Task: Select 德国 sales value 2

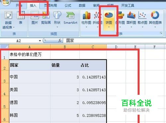Action: point(65,102)
